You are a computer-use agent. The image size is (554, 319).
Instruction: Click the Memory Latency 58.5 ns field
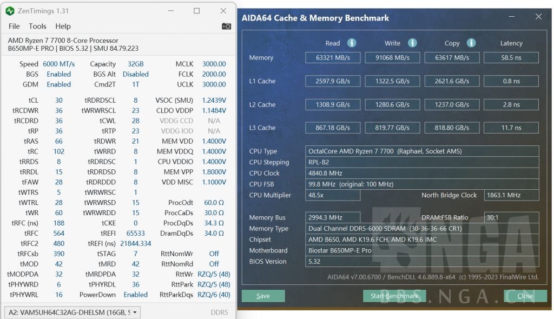point(511,58)
